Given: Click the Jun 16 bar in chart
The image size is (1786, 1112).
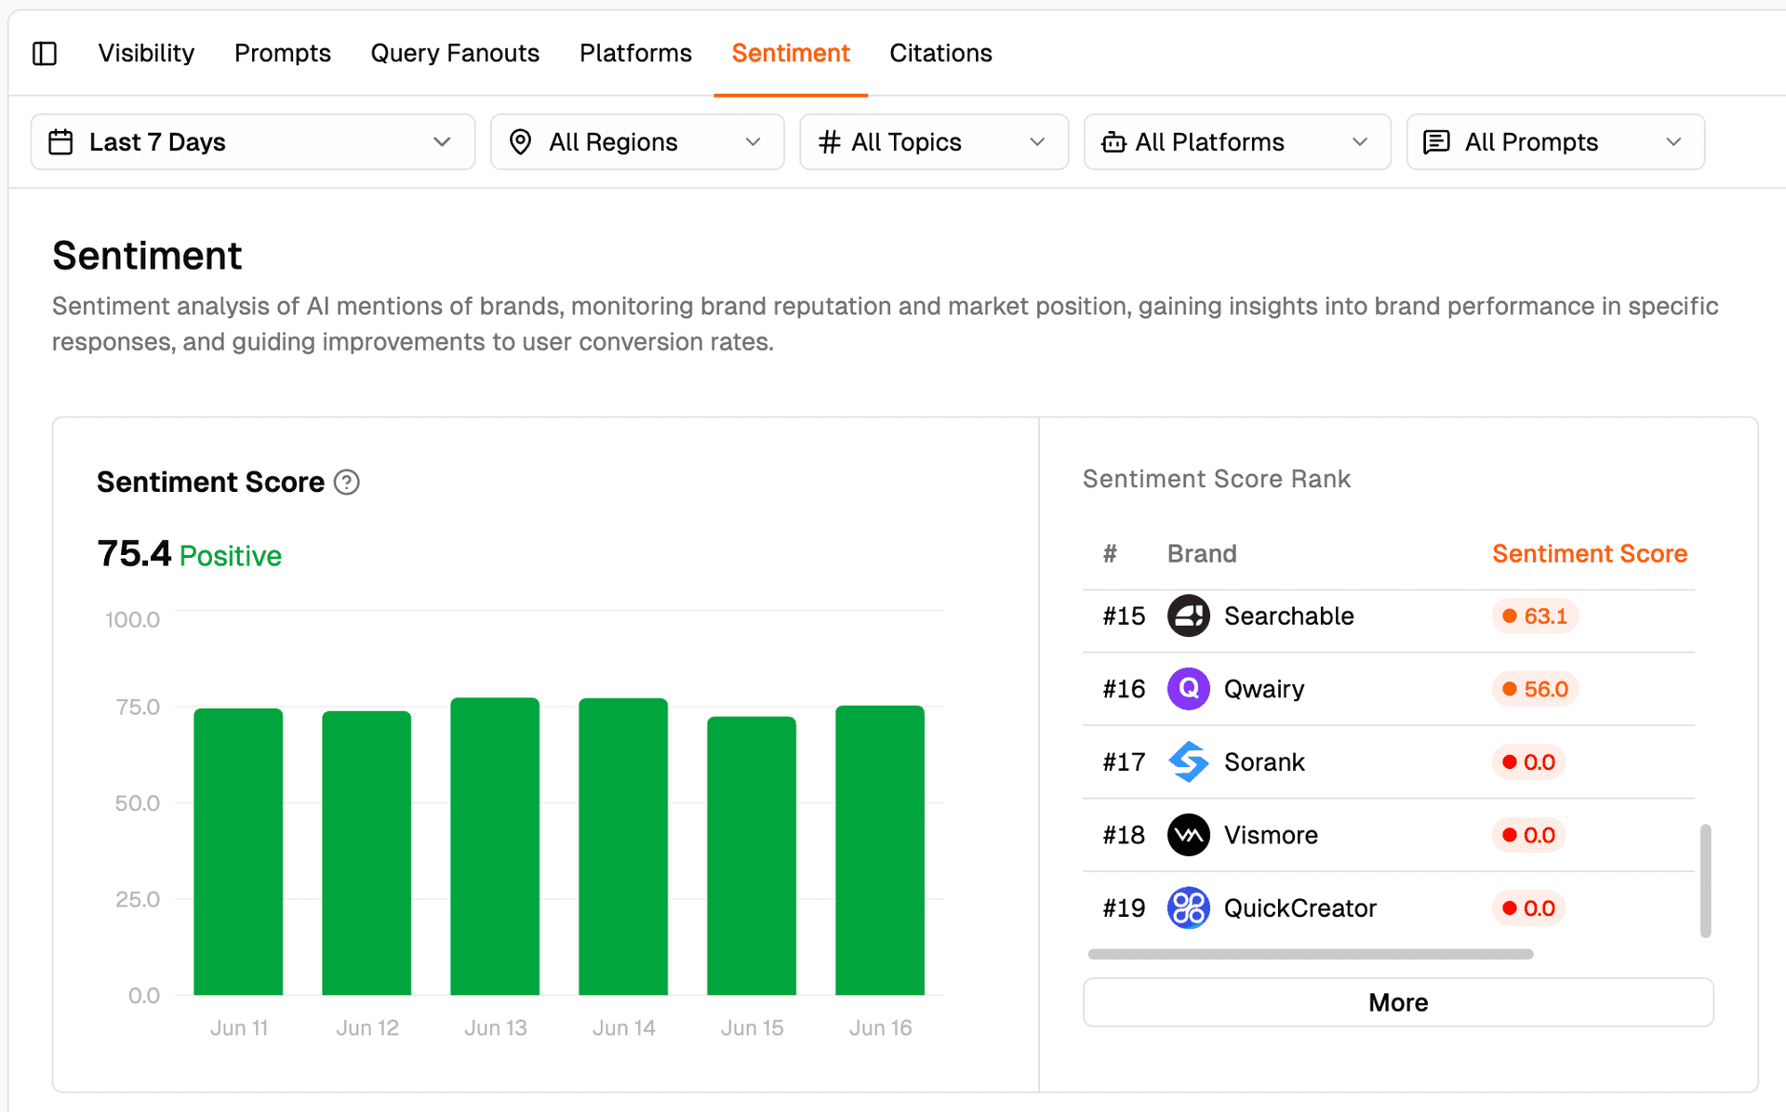Looking at the screenshot, I should click(x=880, y=850).
